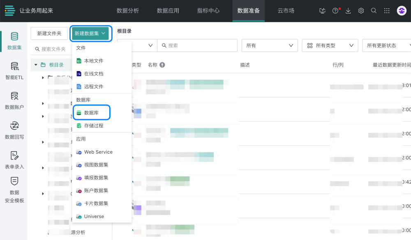This screenshot has width=411, height=240.
Task: Switch to the 数据分析 tab
Action: [128, 11]
